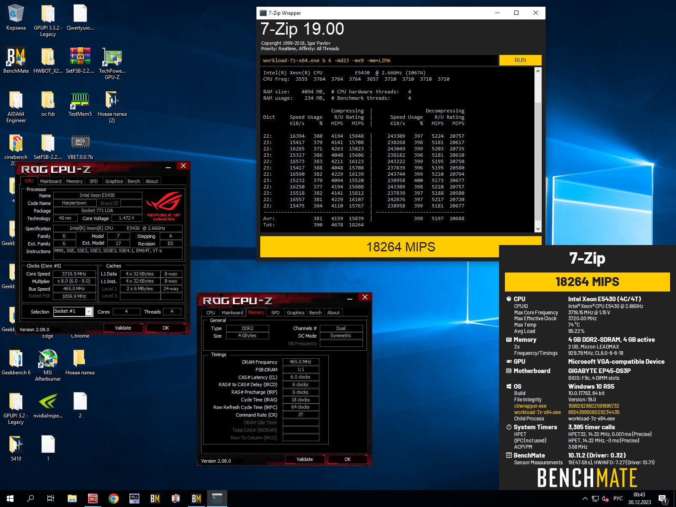The width and height of the screenshot is (676, 507).
Task: Open the AIDA64 Engineer folder
Action: click(x=16, y=106)
